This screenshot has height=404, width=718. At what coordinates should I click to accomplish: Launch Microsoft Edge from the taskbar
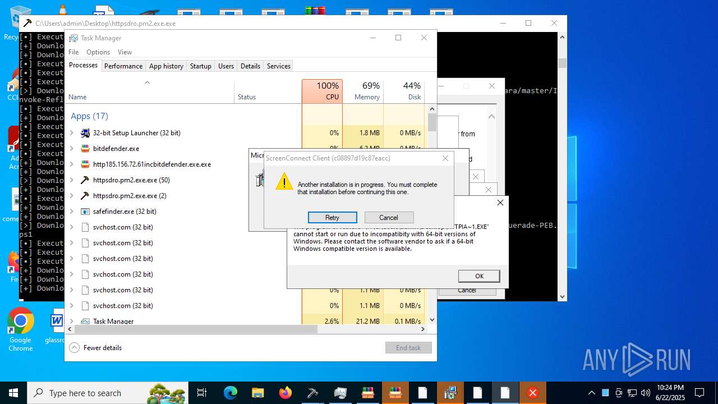pyautogui.click(x=230, y=393)
